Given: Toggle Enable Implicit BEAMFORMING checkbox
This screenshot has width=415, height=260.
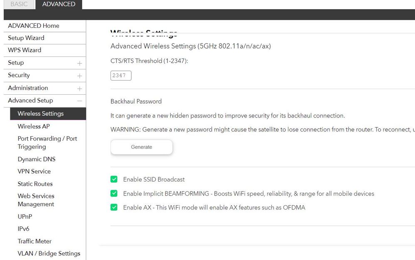Looking at the screenshot, I should pyautogui.click(x=114, y=194).
